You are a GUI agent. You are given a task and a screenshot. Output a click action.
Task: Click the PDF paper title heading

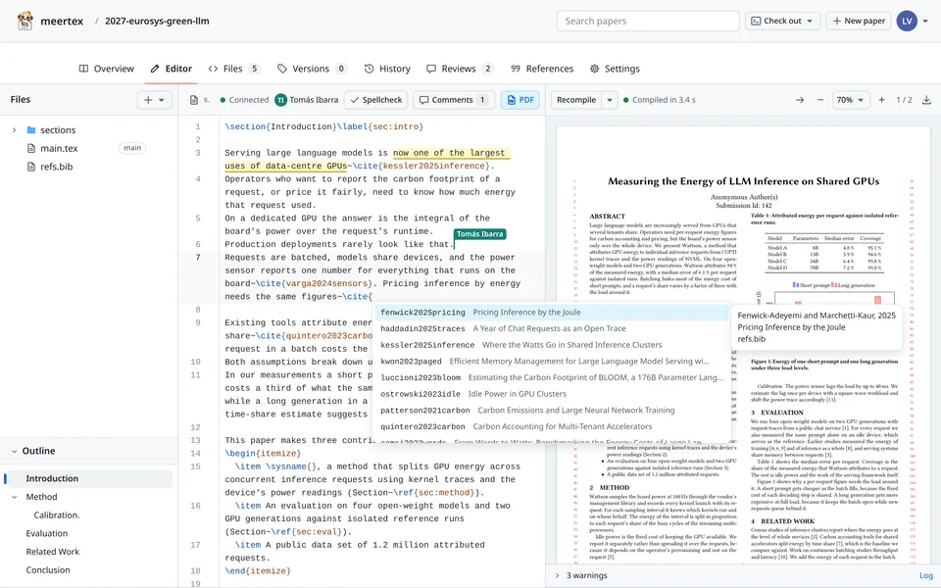[x=744, y=181]
